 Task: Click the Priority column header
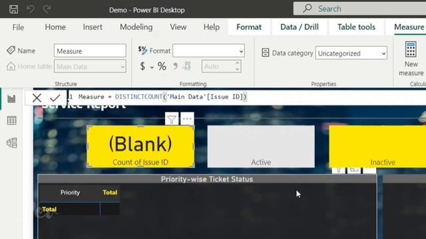point(70,193)
